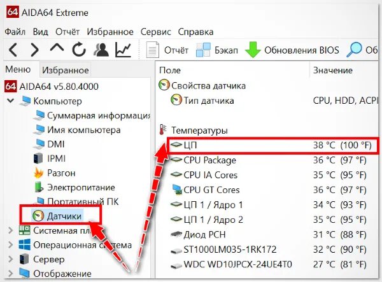Select the WDC WD10JPCX-24UE4T0 row
This screenshot has width=382, height=282.
pyautogui.click(x=268, y=264)
